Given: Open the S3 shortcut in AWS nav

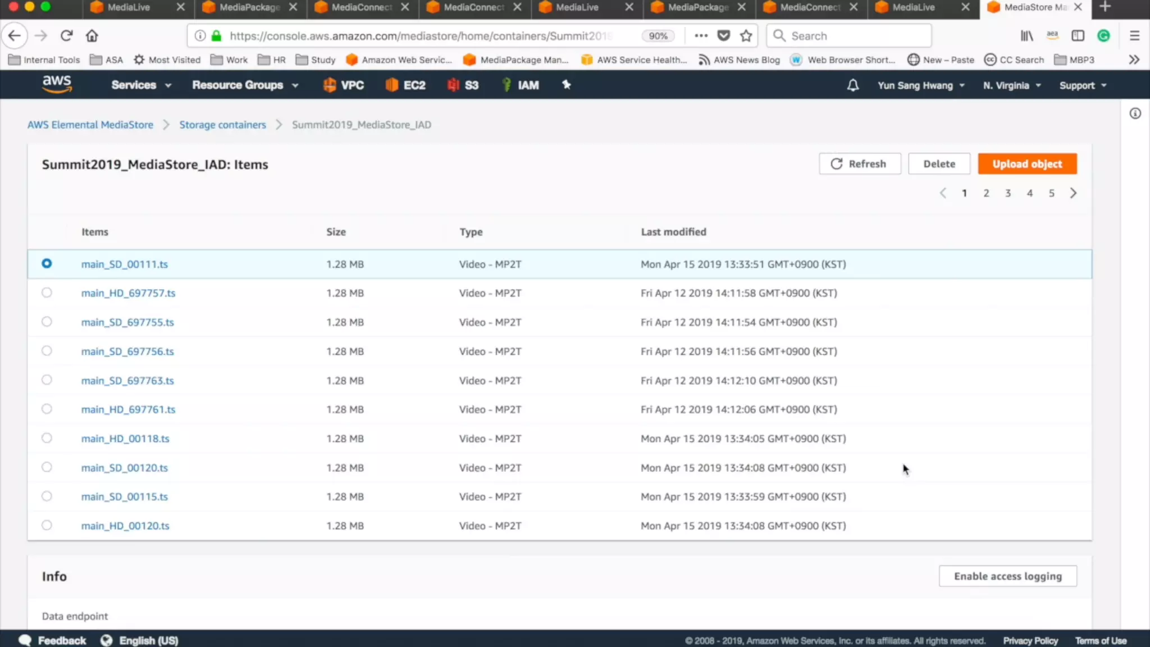Looking at the screenshot, I should (463, 85).
